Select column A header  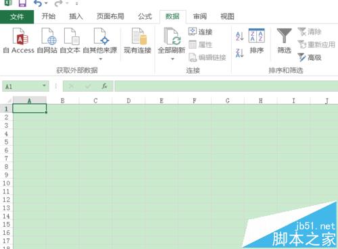pyautogui.click(x=30, y=101)
